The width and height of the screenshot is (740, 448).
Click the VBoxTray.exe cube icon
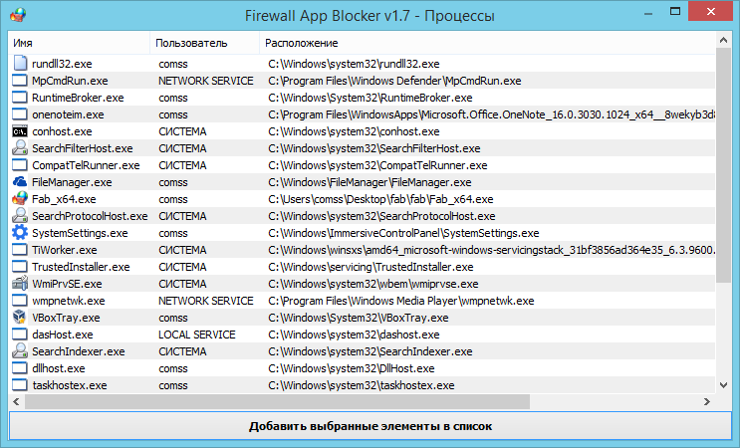click(20, 318)
